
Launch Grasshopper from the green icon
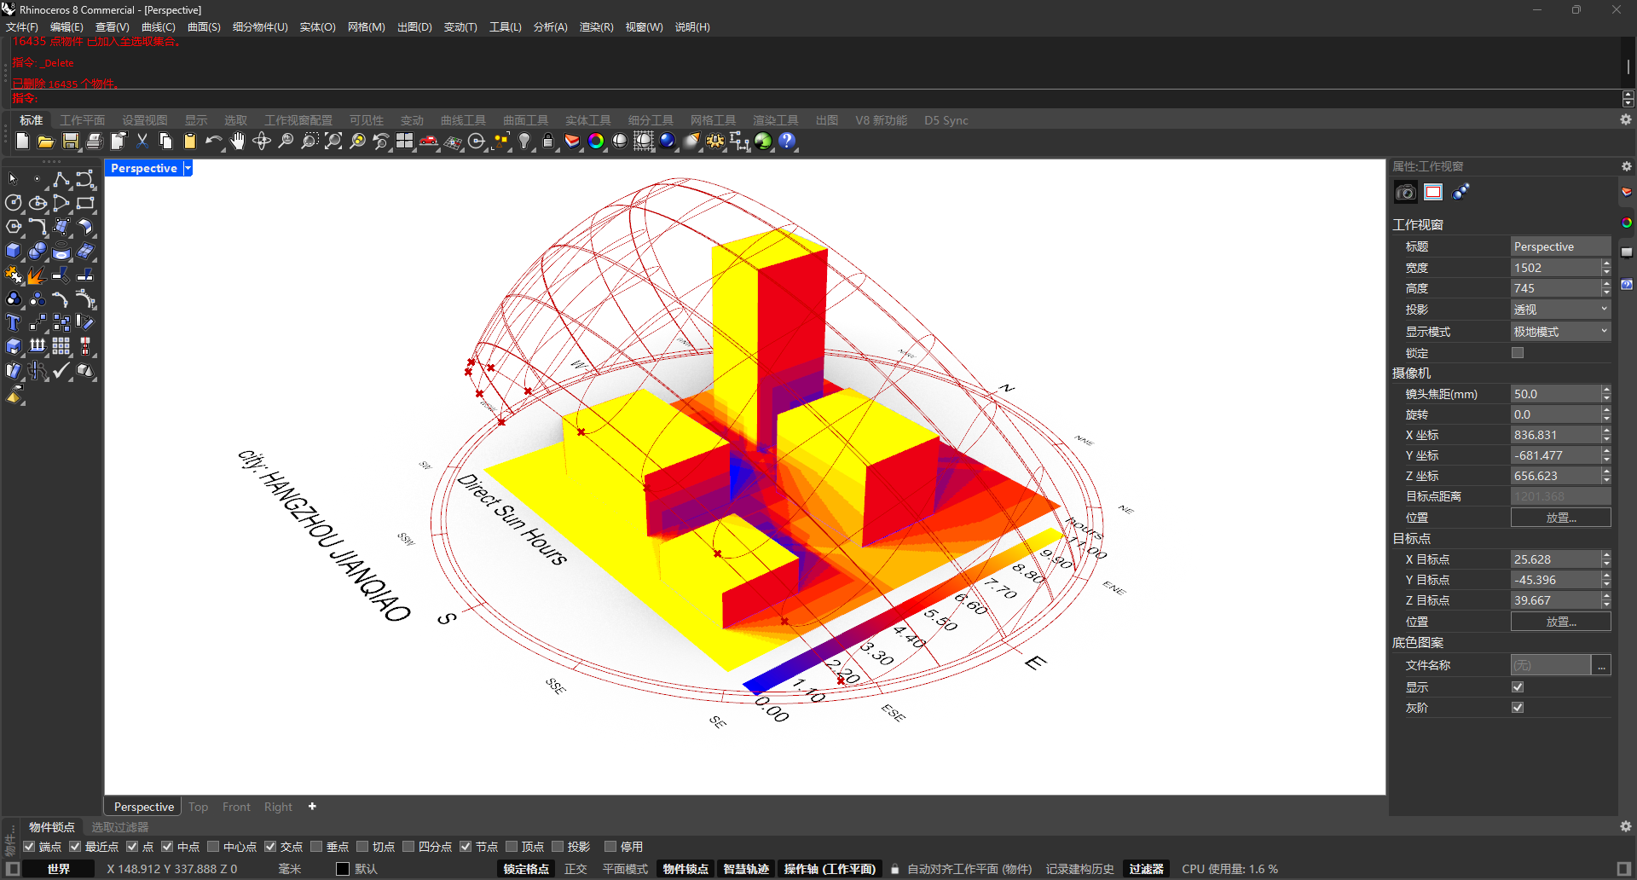pyautogui.click(x=763, y=142)
